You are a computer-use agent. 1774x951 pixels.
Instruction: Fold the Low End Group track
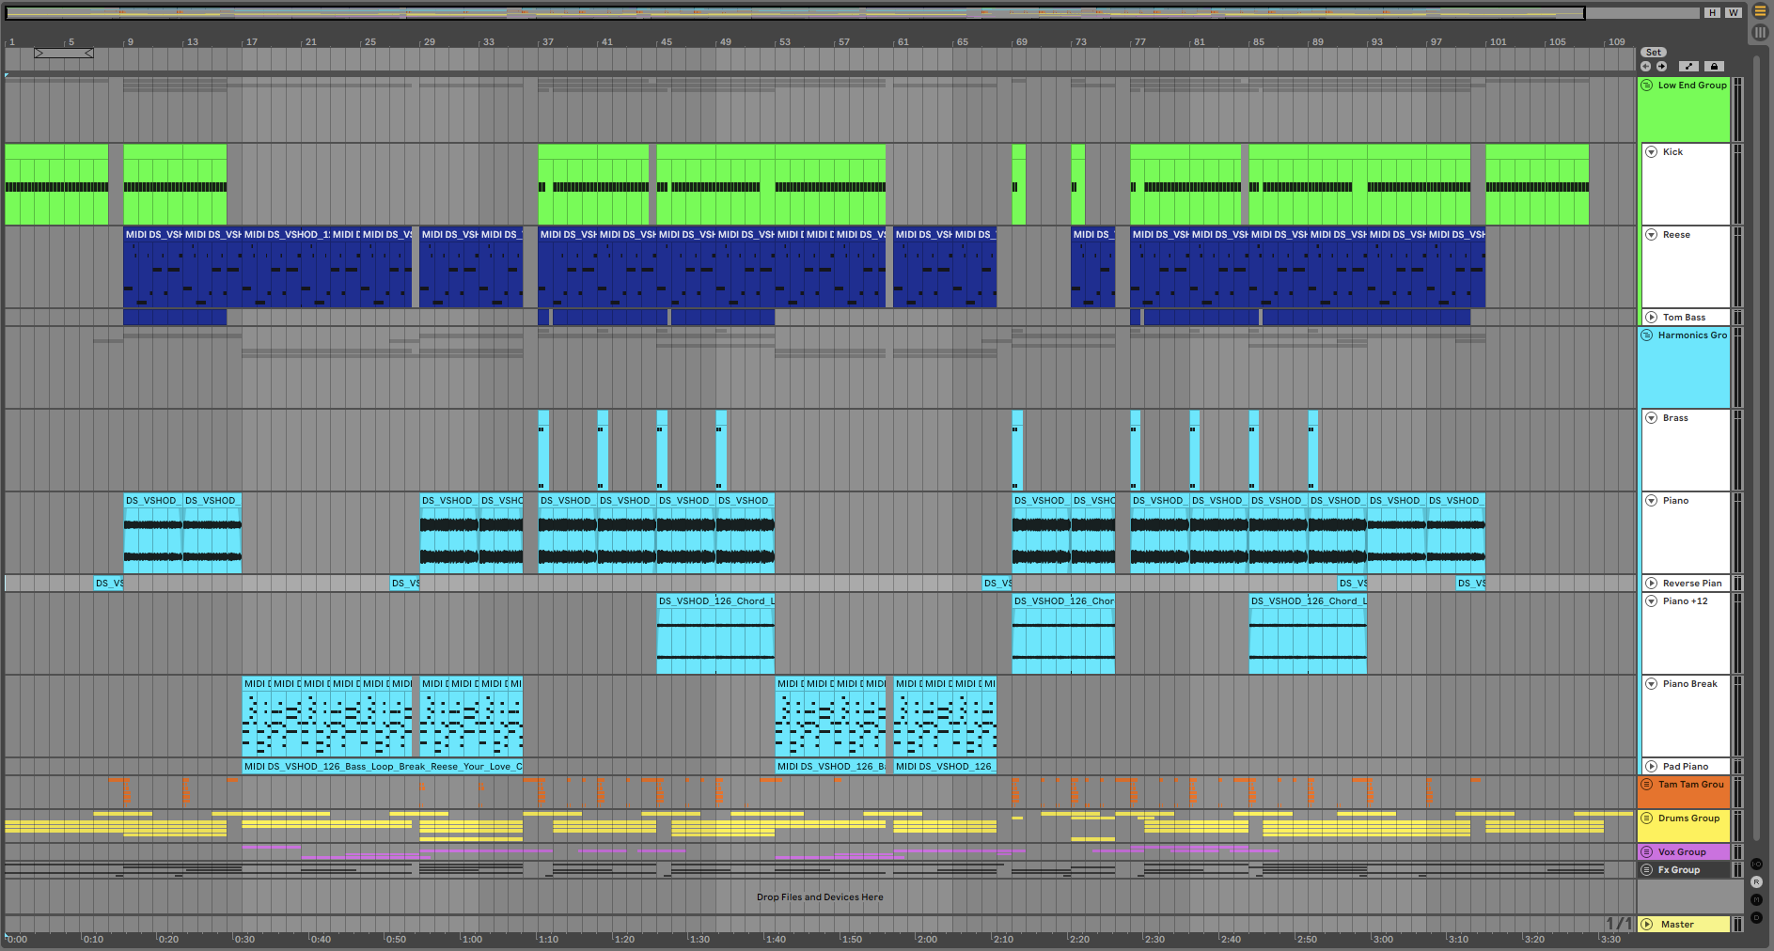[x=1647, y=86]
